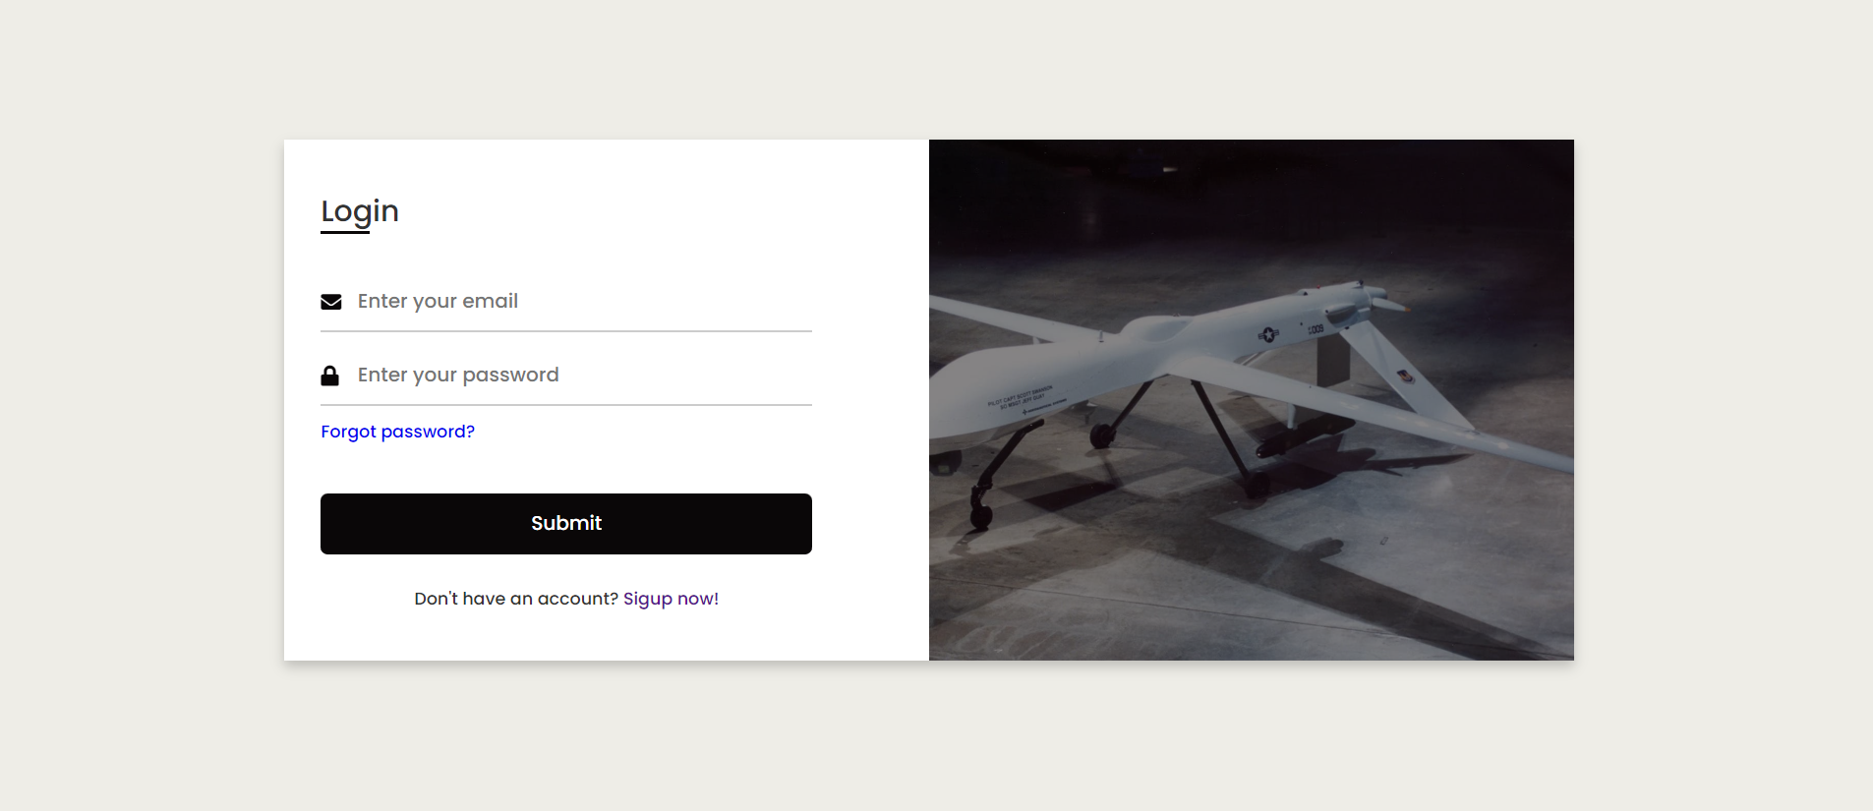The image size is (1873, 811).
Task: Click the drone photograph on the right
Action: coord(1249,398)
